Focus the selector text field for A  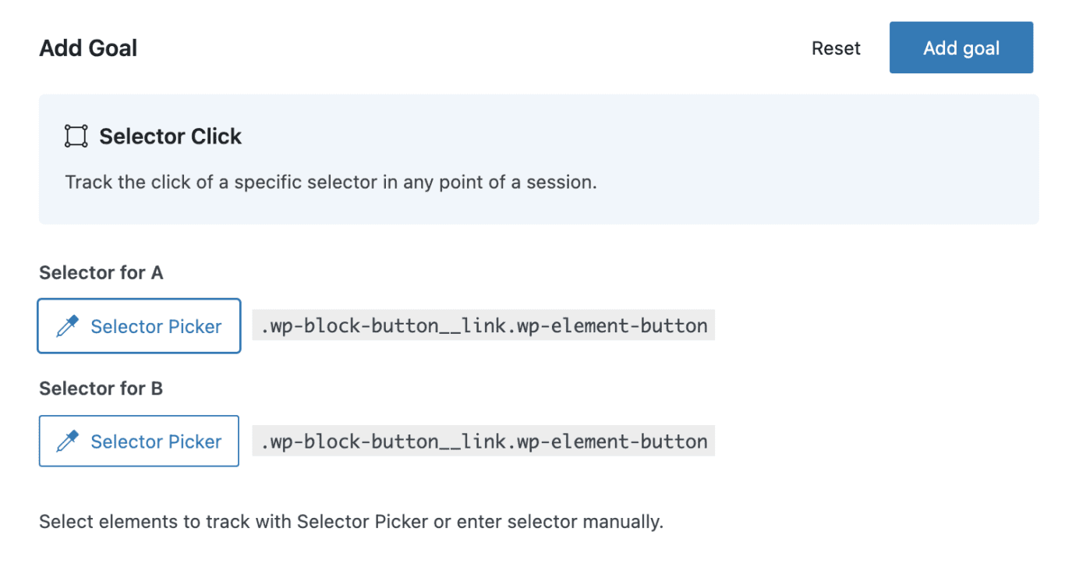(483, 326)
